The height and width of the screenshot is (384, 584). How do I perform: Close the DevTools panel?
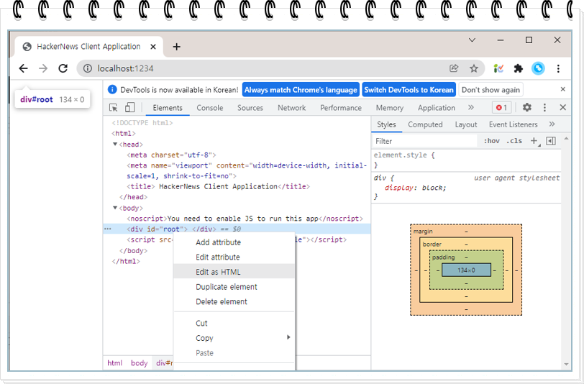point(562,108)
